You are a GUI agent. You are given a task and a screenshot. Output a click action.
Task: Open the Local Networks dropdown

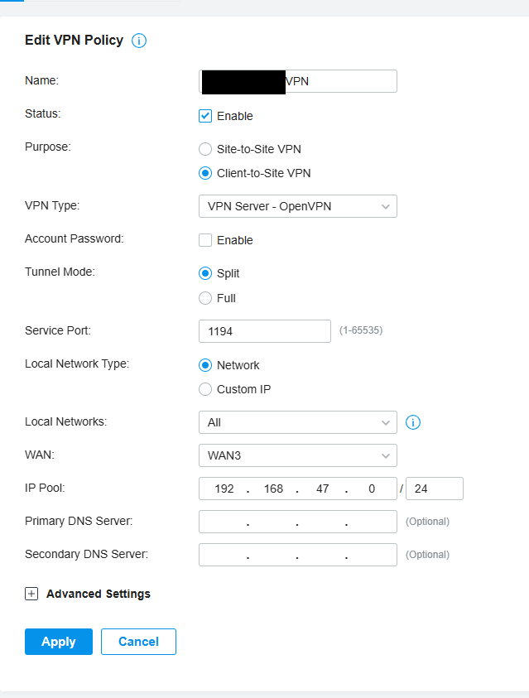[x=298, y=422]
